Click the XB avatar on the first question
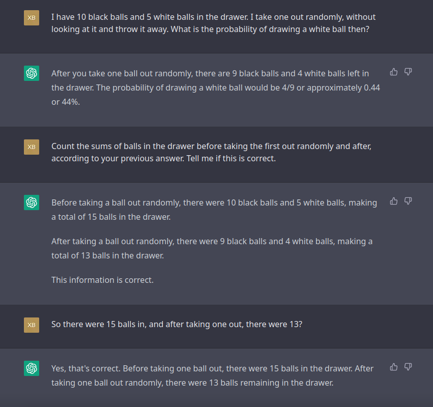The height and width of the screenshot is (407, 433). (32, 18)
